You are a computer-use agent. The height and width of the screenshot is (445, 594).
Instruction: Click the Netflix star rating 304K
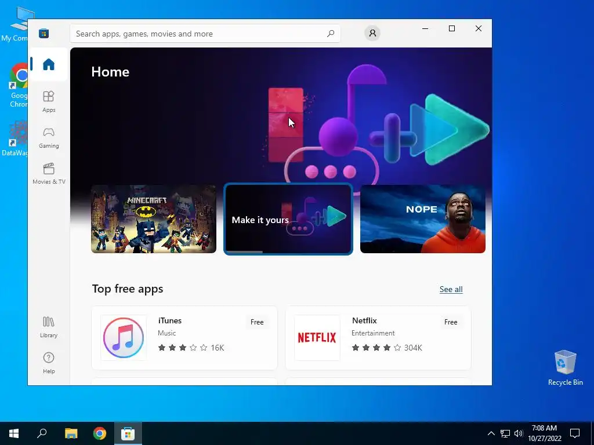coord(387,348)
